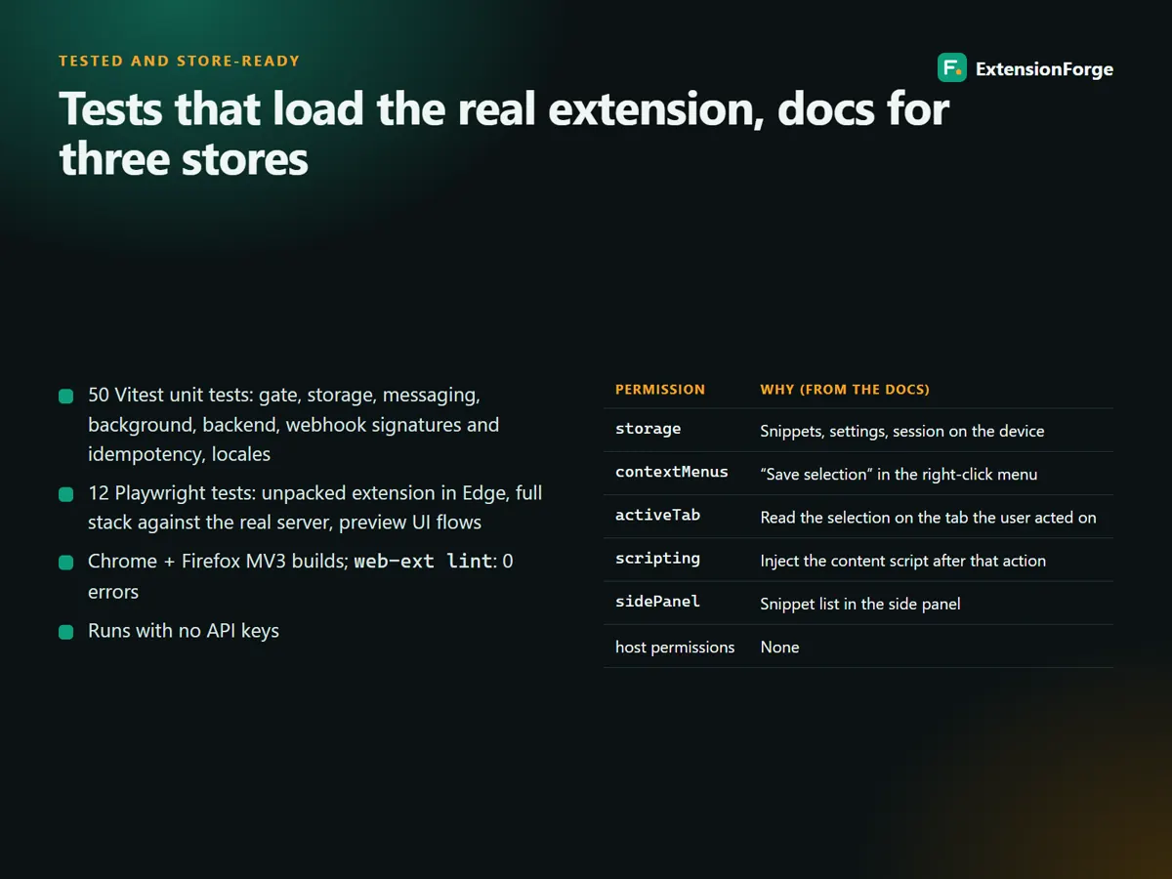The width and height of the screenshot is (1172, 879).
Task: Click the 'scripting' permission cell
Action: coord(657,559)
